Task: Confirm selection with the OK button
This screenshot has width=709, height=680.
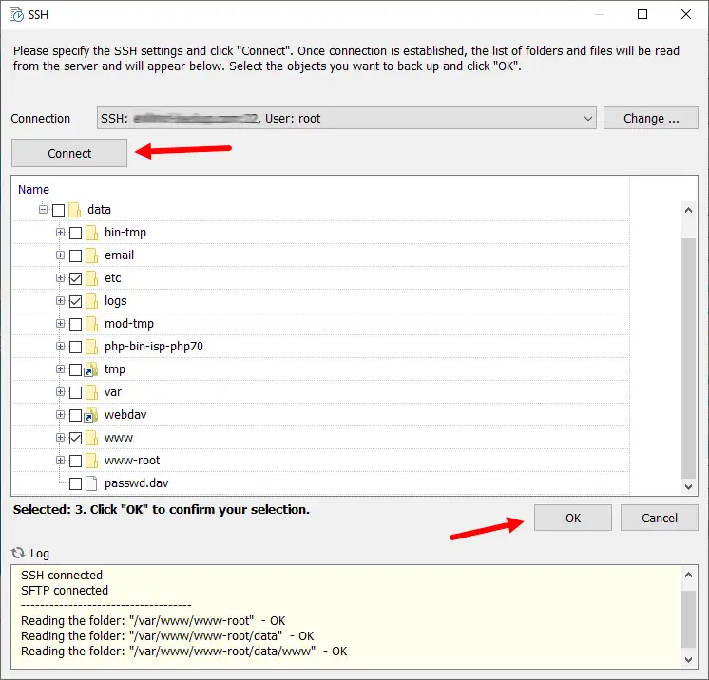Action: (572, 518)
